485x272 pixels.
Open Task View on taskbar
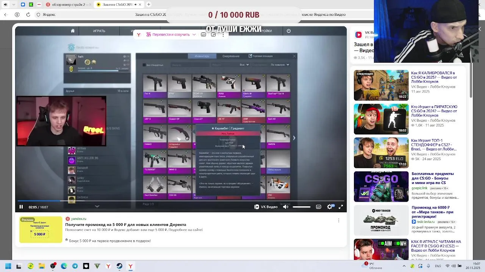pyautogui.click(x=19, y=266)
